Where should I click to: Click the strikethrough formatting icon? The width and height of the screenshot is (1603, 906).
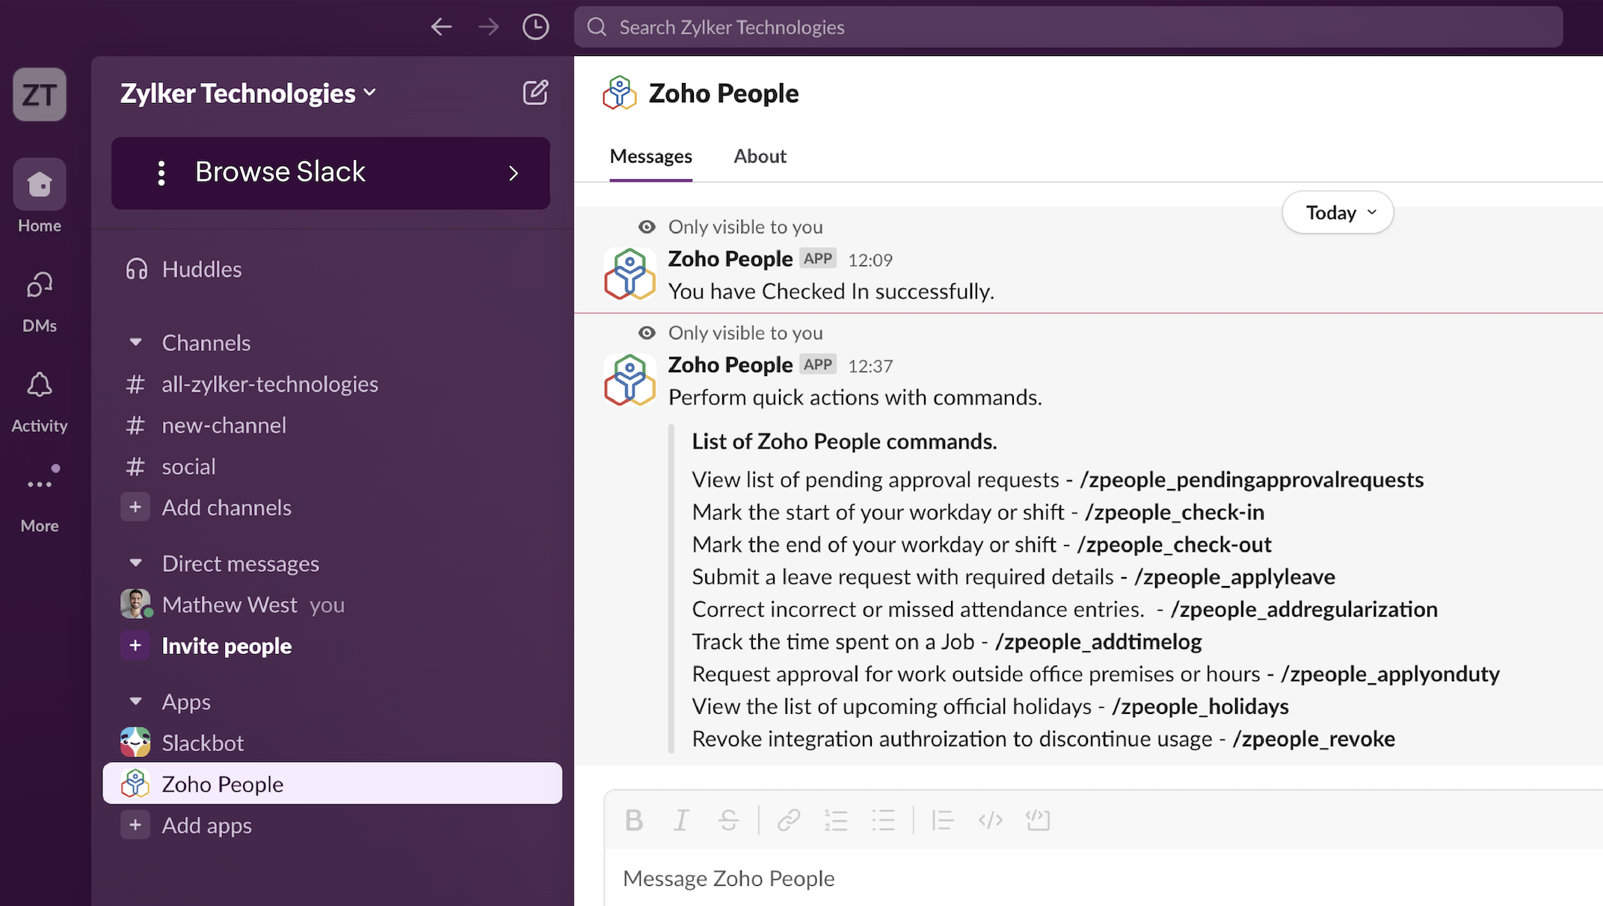coord(728,820)
